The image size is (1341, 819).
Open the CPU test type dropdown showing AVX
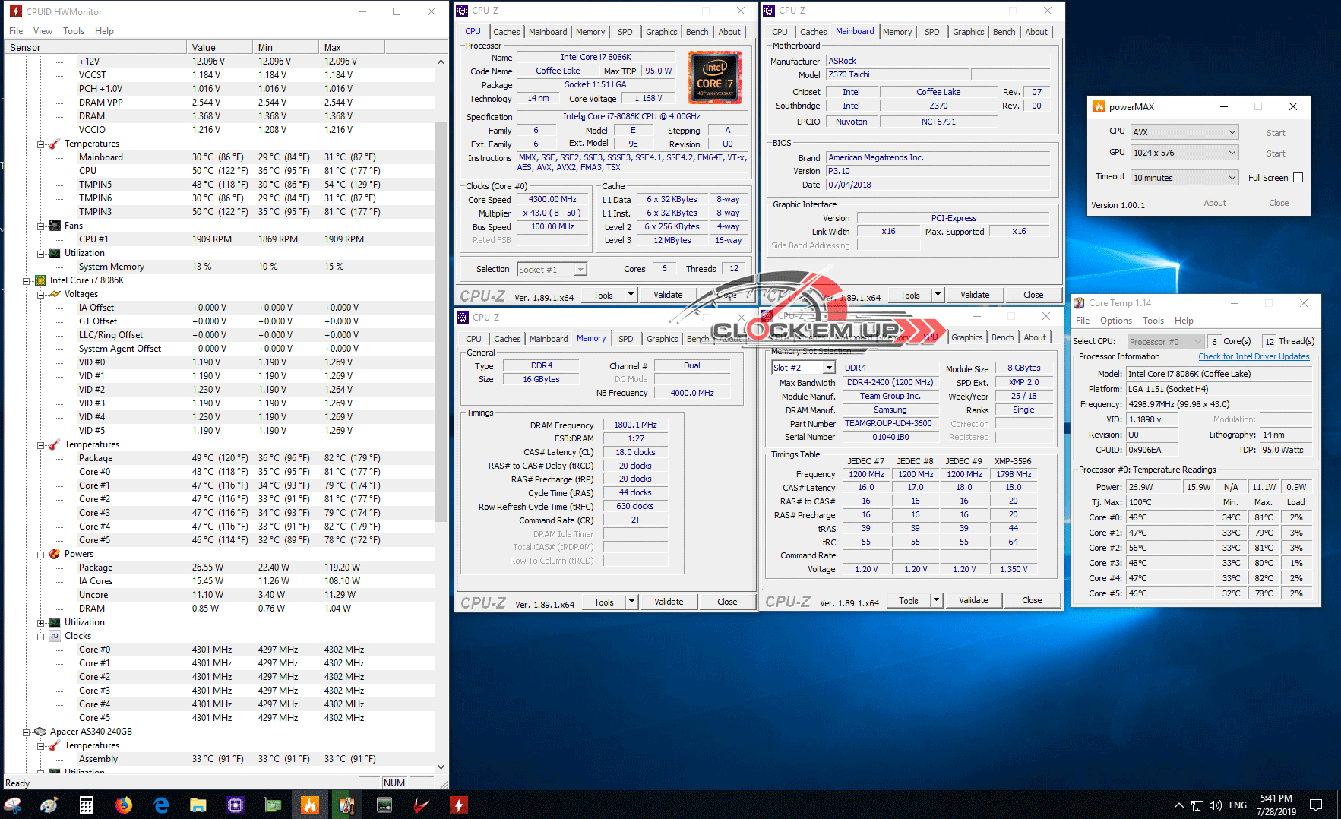[1184, 131]
